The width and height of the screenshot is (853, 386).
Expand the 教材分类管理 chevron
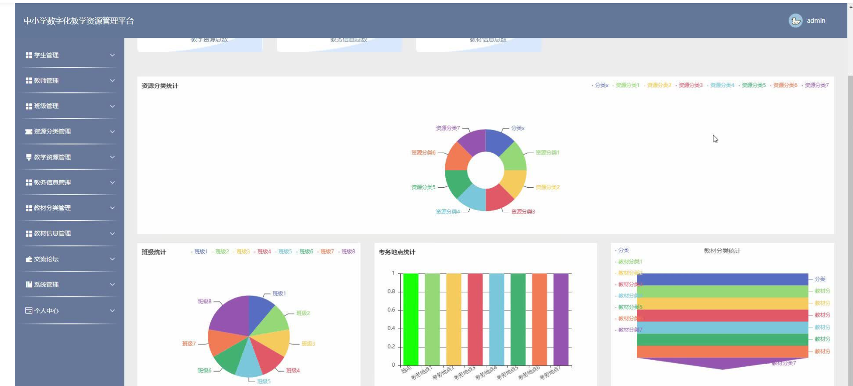112,208
